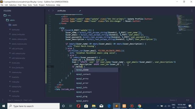Screen dimensions: 195x109
Task: Open the cms root folder icon
Action: coord(5,15)
